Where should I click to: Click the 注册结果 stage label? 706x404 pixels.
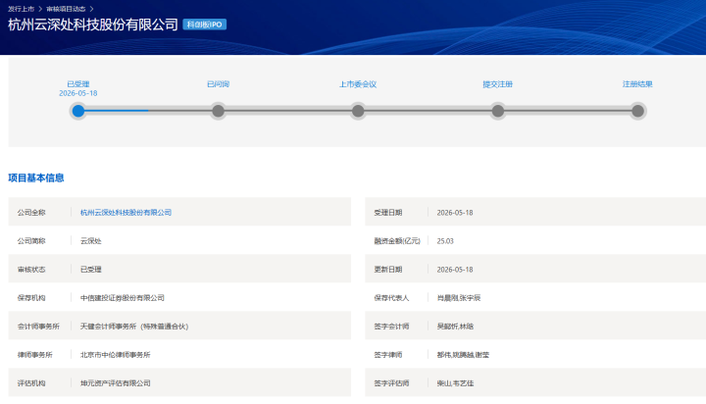637,84
